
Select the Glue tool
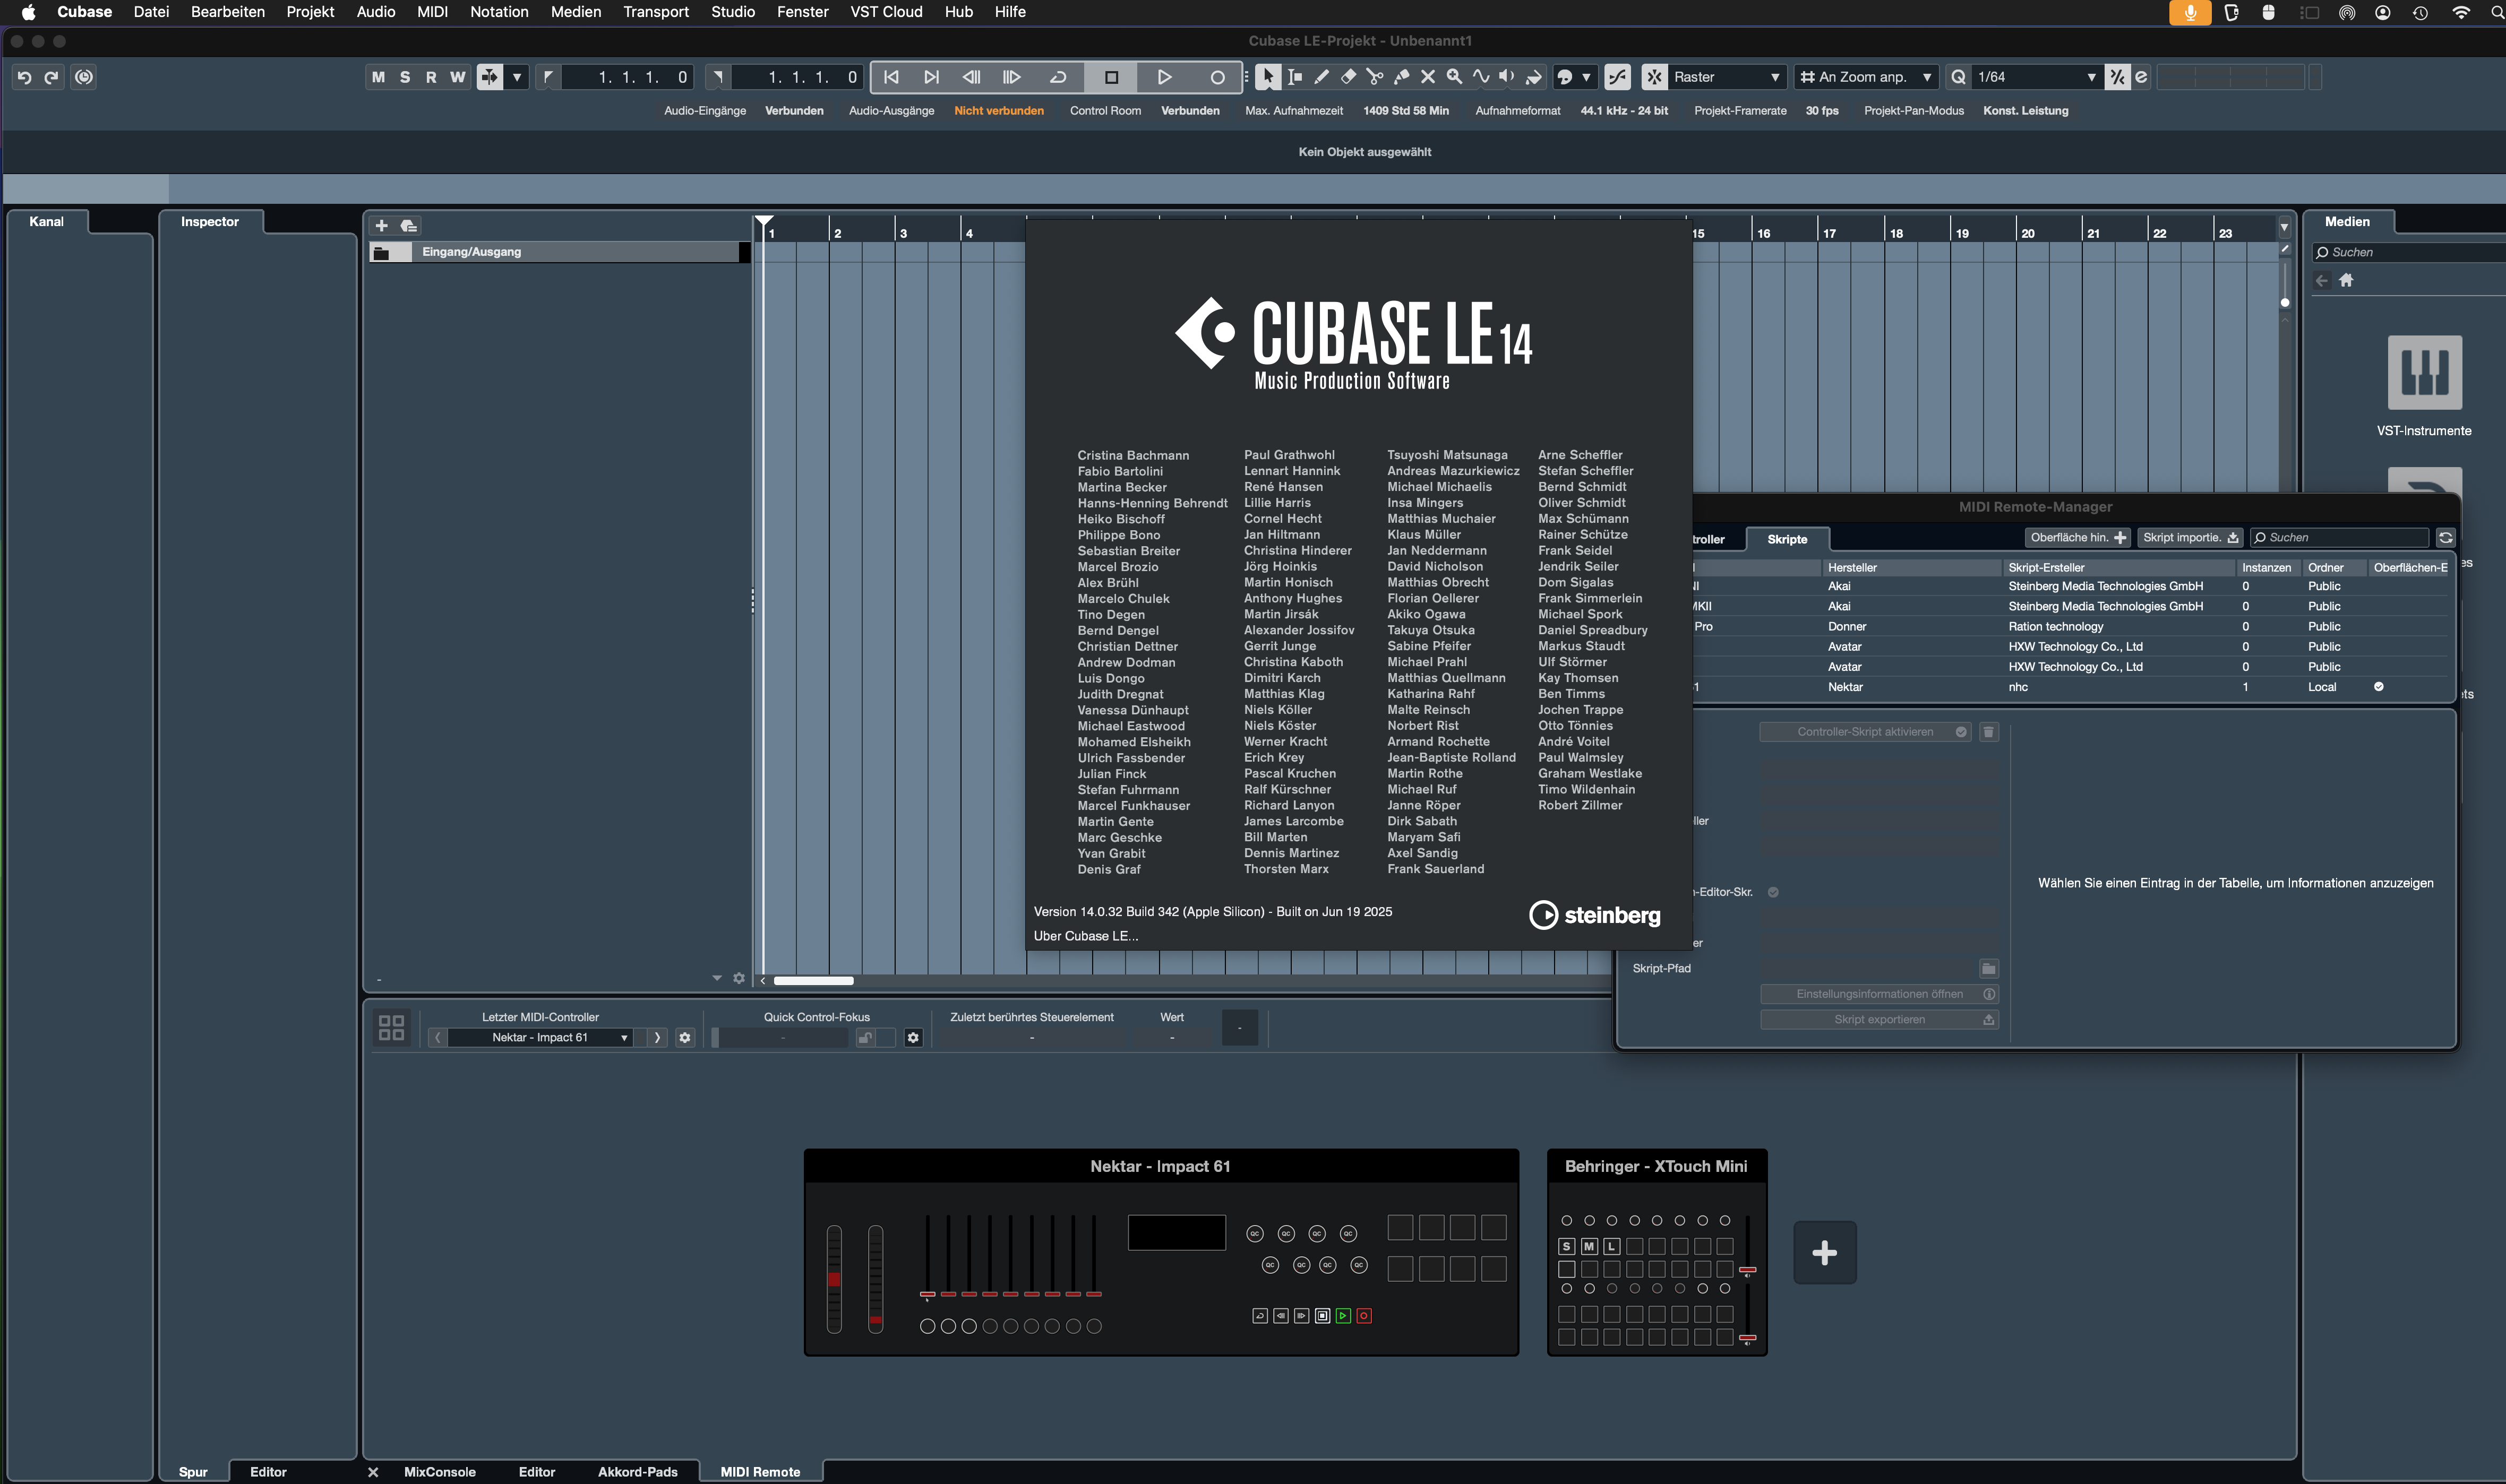pyautogui.click(x=1401, y=77)
